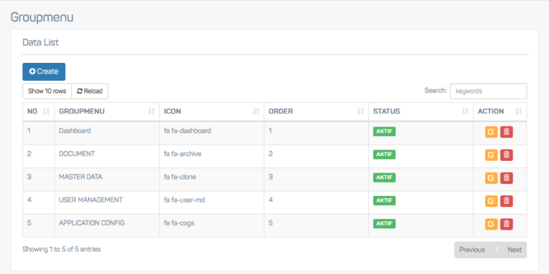The image size is (549, 274).
Task: Edit the Dashboard row
Action: [x=491, y=132]
